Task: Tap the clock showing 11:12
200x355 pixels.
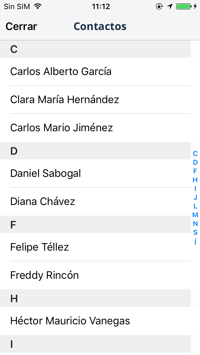Action: click(100, 6)
